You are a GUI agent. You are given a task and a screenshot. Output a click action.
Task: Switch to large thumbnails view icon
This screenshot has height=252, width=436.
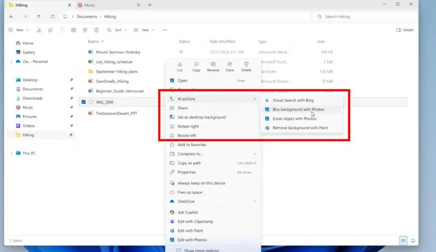coord(413,241)
